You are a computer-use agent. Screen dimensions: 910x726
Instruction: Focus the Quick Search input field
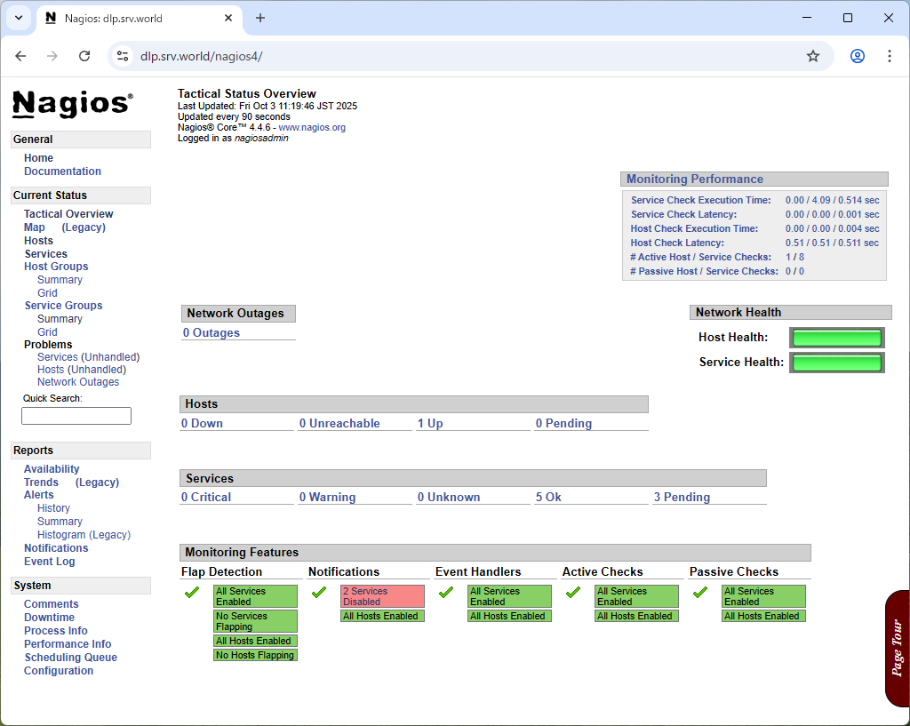76,416
